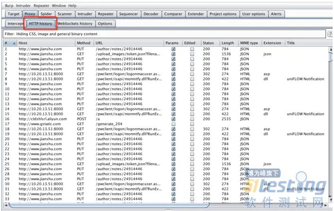
Task: Click uniFLOW Notification title in row 8
Action: click(306, 79)
